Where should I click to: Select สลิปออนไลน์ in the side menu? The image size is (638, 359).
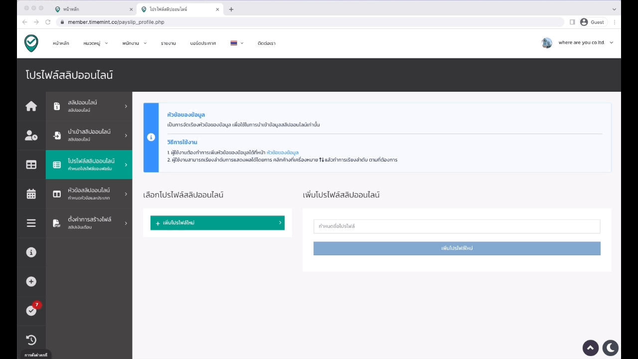click(x=89, y=106)
